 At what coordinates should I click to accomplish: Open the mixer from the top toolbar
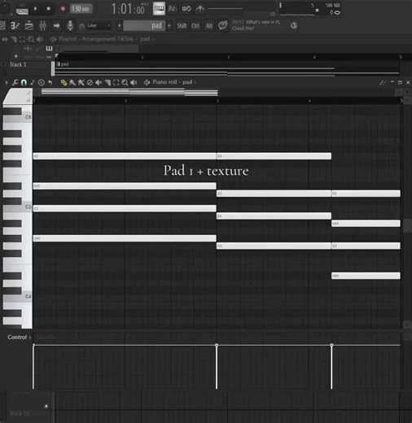[x=43, y=26]
